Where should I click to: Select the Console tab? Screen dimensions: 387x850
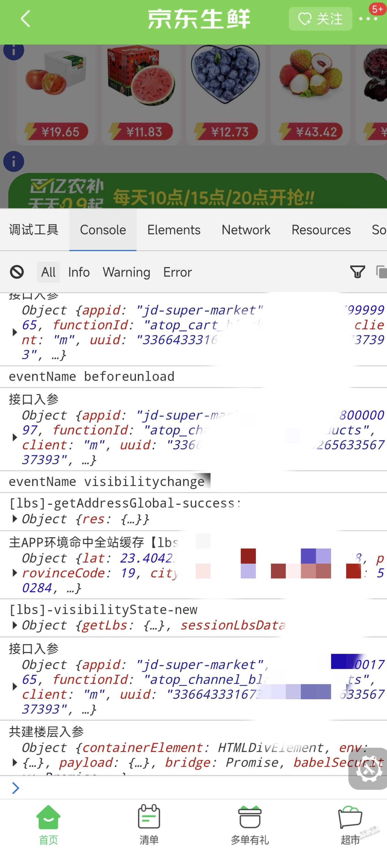pos(103,230)
